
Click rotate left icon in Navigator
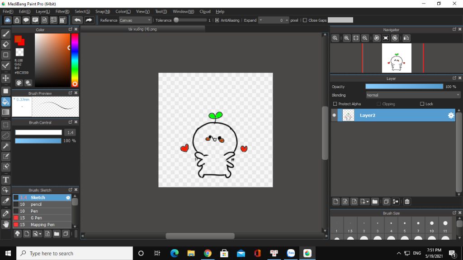click(x=377, y=38)
